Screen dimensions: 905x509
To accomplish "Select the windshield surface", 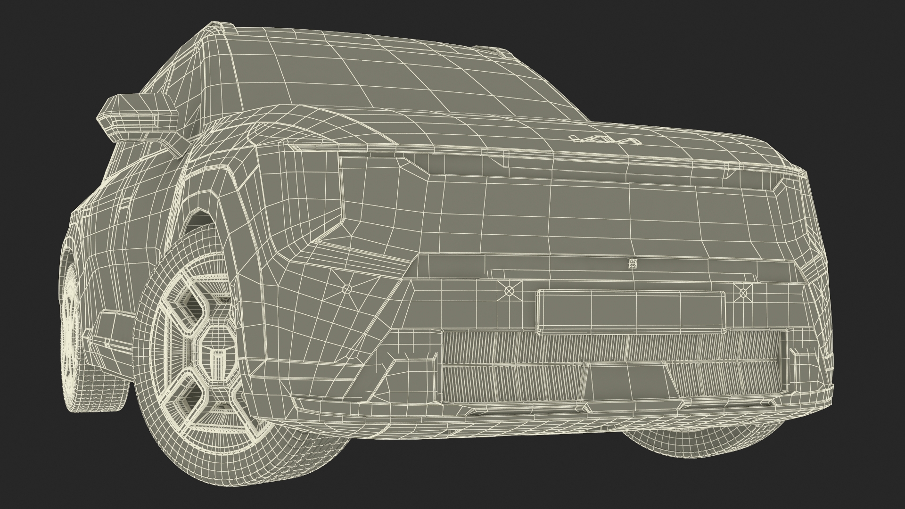I will click(396, 75).
